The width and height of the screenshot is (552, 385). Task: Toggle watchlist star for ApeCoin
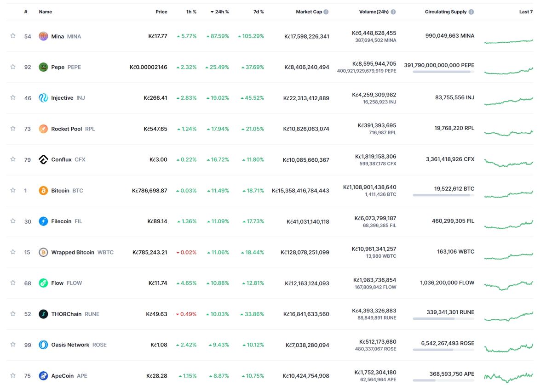[13, 375]
